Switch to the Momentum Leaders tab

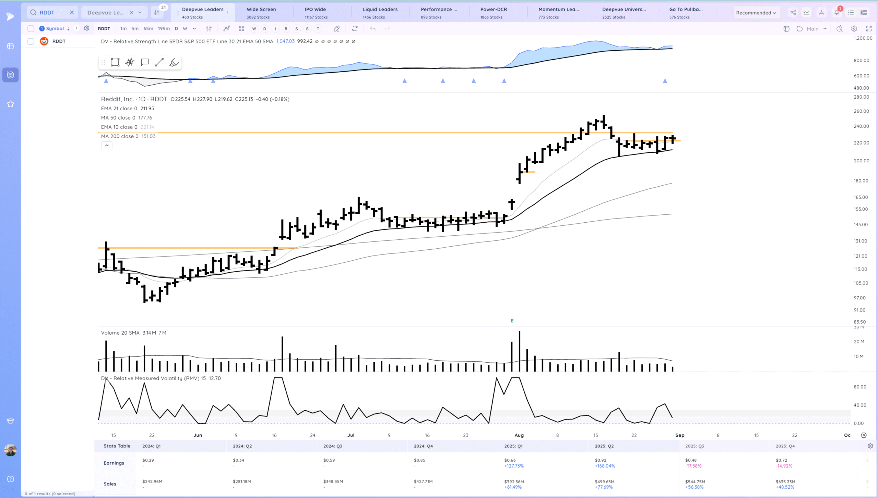[x=558, y=13]
